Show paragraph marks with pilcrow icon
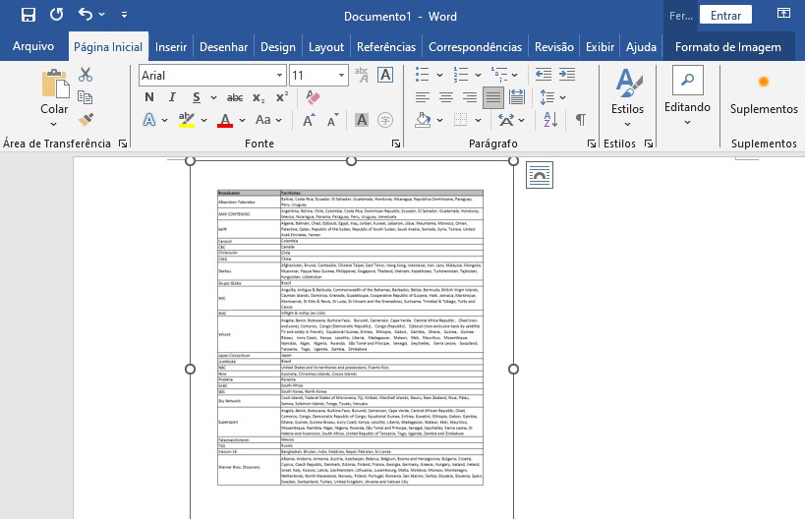This screenshot has width=805, height=519. [580, 120]
